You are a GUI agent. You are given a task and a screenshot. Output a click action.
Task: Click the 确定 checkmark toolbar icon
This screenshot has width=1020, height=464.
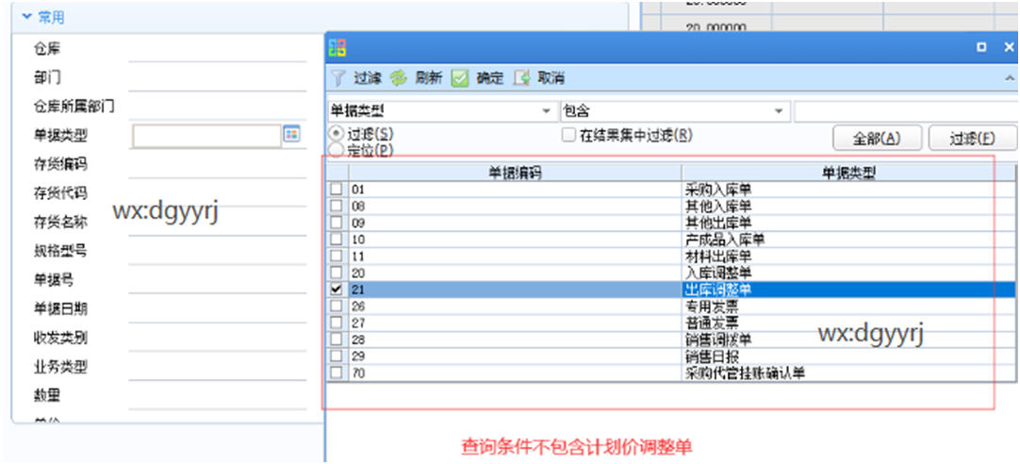(460, 78)
